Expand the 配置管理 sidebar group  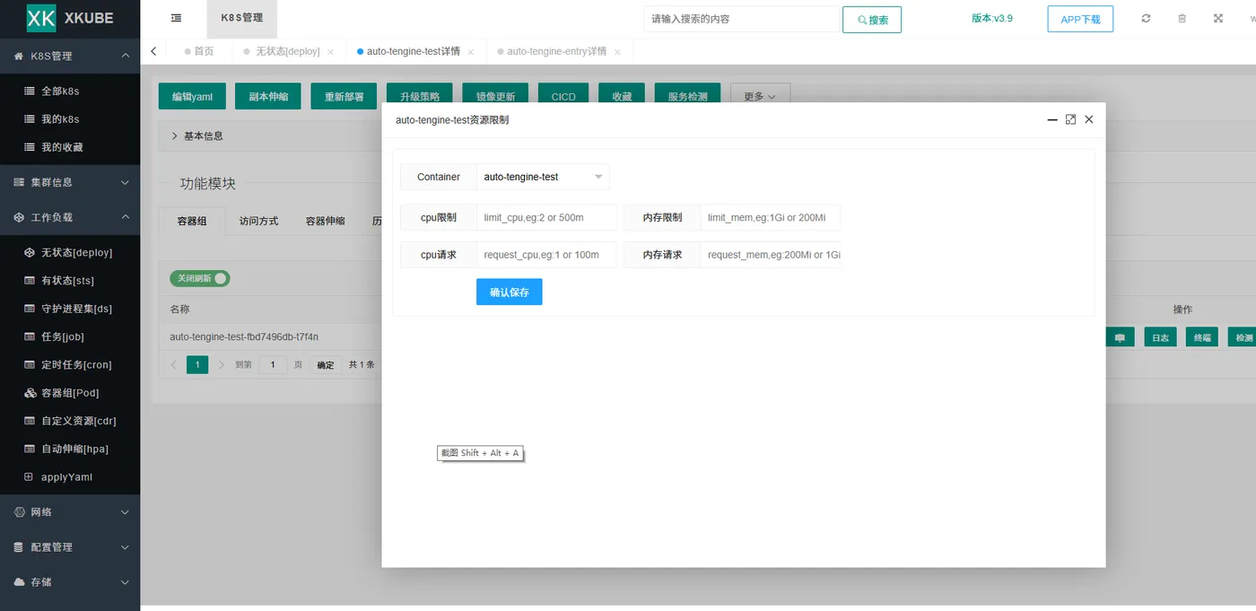coord(70,546)
